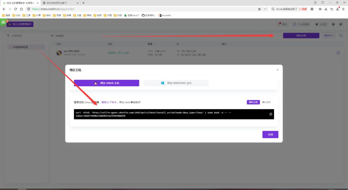Click the browser forward arrow
The width and height of the screenshot is (348, 190).
(x=10, y=9)
